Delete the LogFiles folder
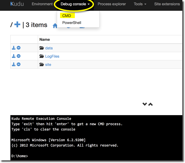185x163 pixels. [x=19, y=56]
